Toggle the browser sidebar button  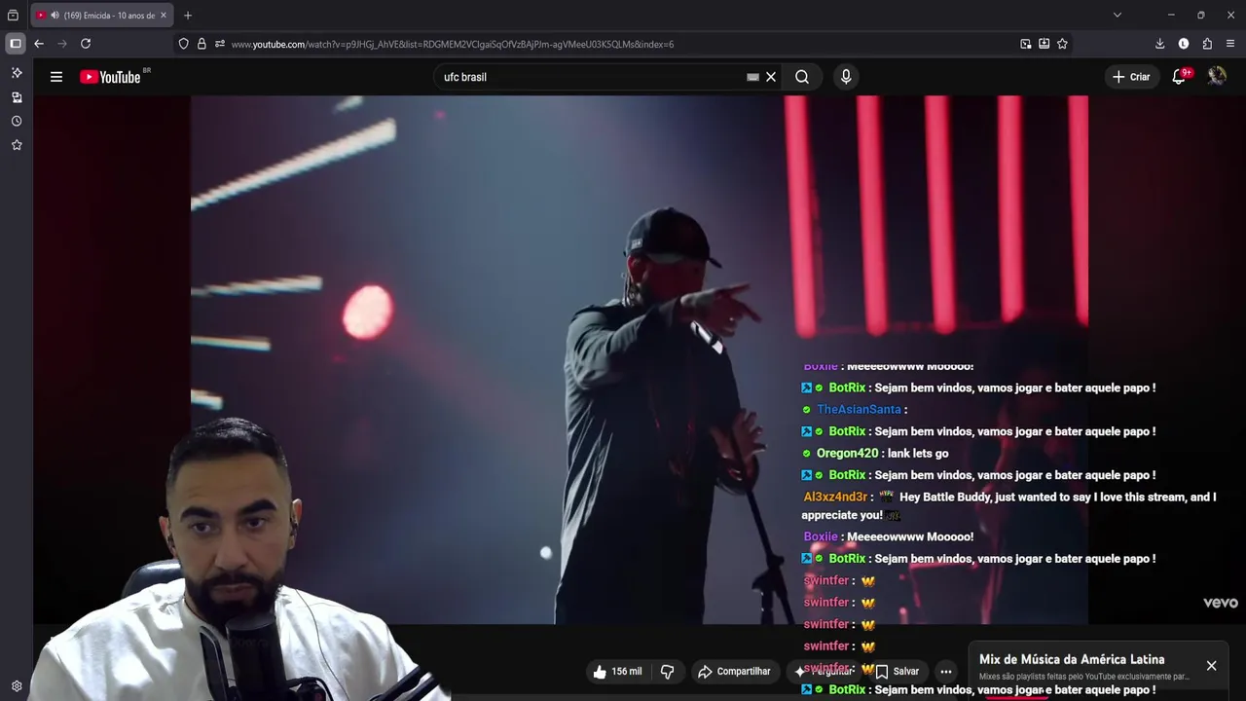pos(16,44)
